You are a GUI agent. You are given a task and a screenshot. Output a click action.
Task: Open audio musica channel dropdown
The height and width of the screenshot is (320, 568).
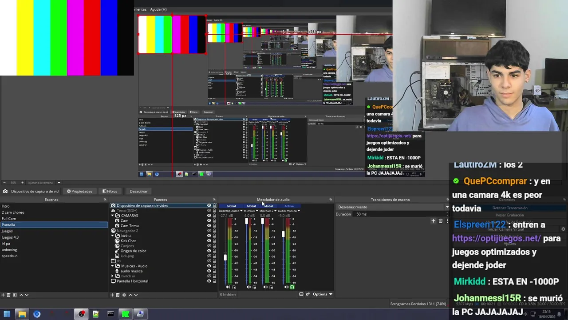pos(299,211)
